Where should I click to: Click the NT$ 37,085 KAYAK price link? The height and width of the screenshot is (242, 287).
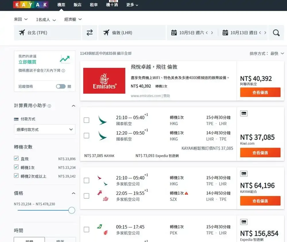(x=99, y=156)
